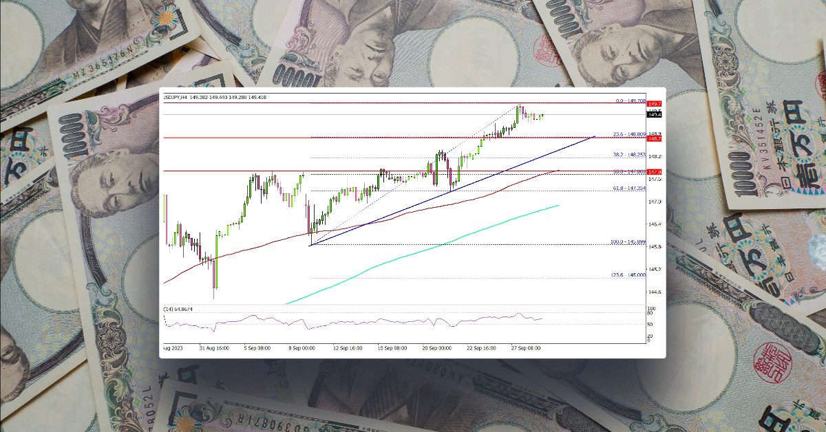Click the 123.6 - 145.000 extension label
This screenshot has width=826, height=432.
pos(627,274)
